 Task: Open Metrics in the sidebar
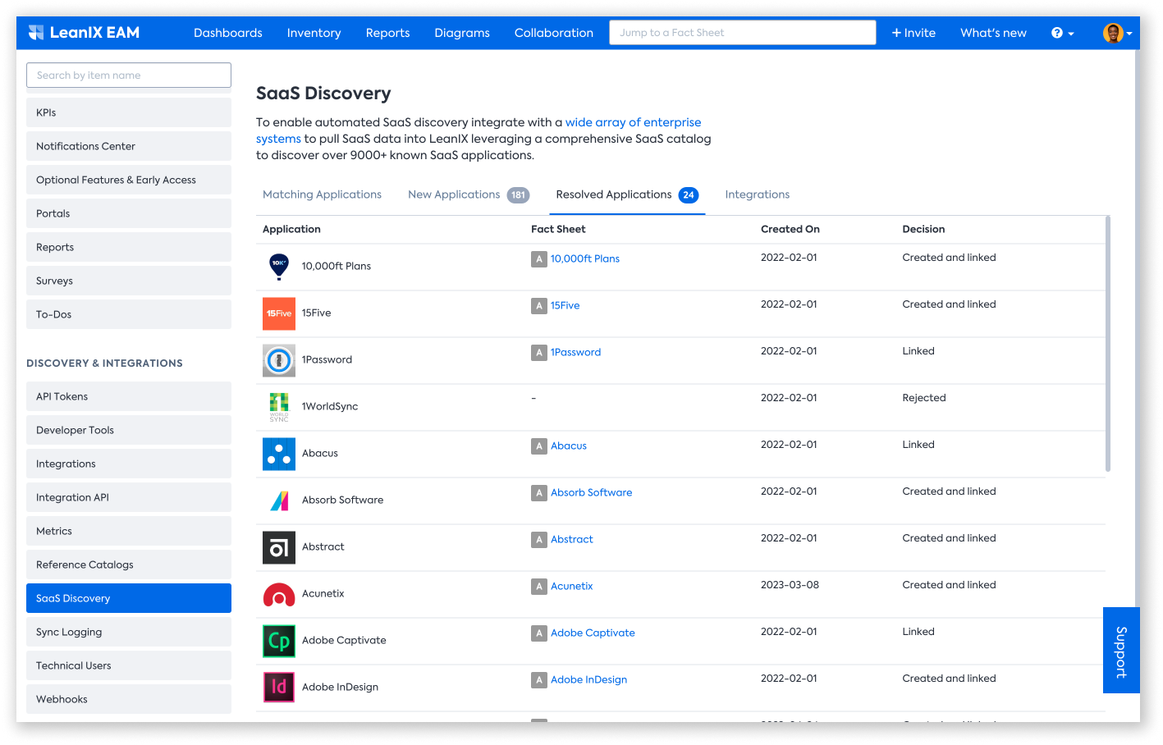point(129,531)
